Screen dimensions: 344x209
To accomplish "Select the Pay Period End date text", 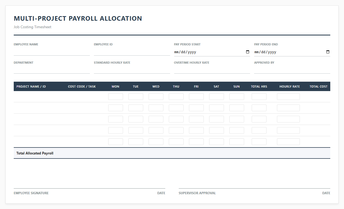I will [x=265, y=52].
